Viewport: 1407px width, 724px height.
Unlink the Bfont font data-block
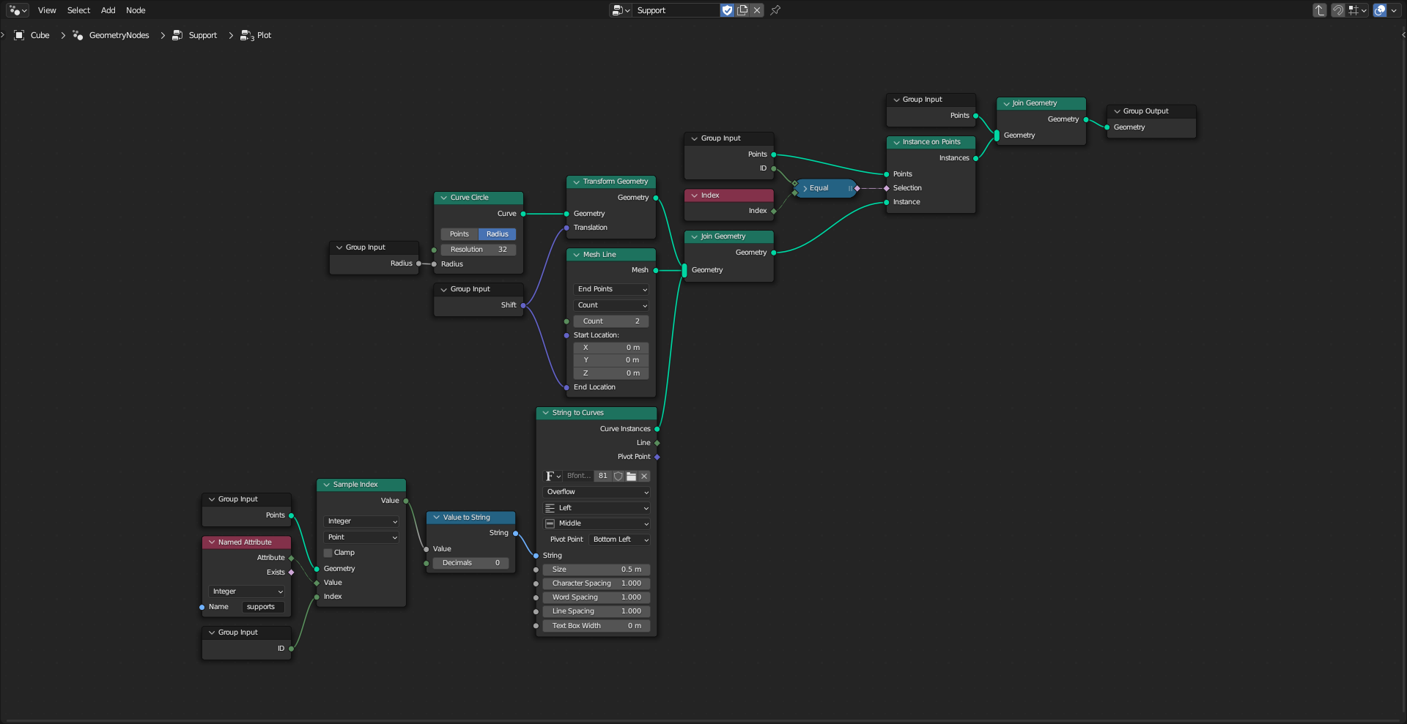point(644,476)
